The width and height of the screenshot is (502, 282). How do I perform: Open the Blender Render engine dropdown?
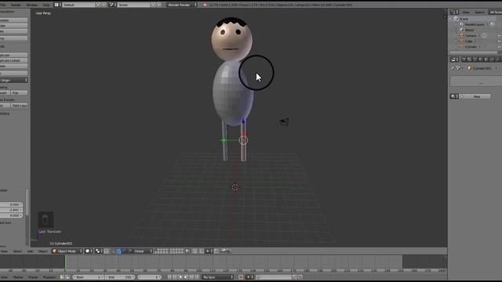[x=182, y=5]
